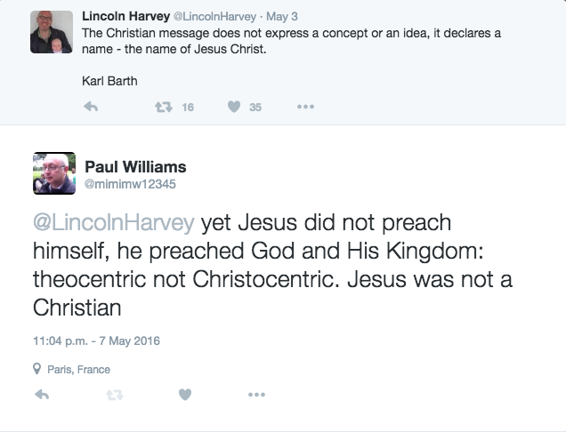
Task: Like Lincoln Harvey's tweet with 35 likes
Action: 234,107
